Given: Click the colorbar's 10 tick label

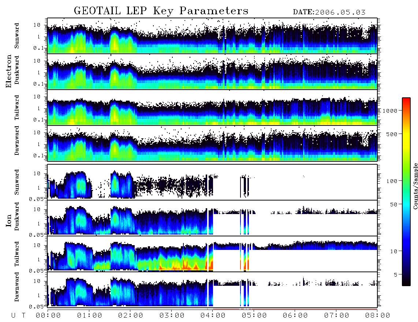Looking at the screenshot, I should point(394,251).
